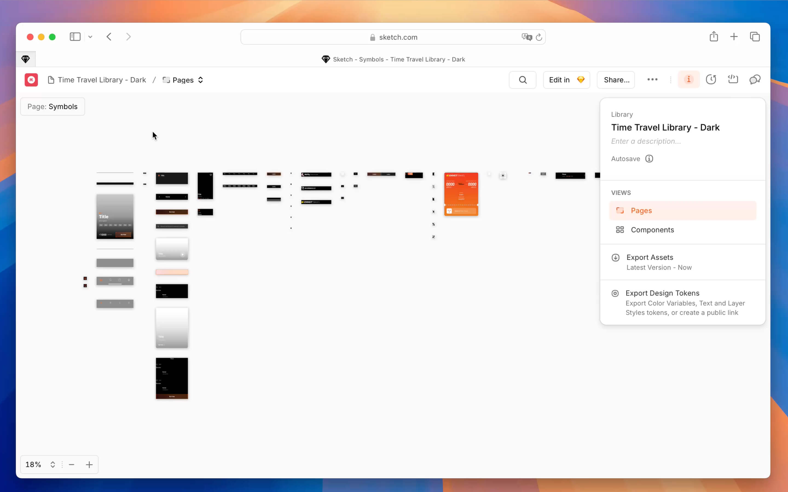Select the Components view
788x492 pixels.
[x=652, y=230]
